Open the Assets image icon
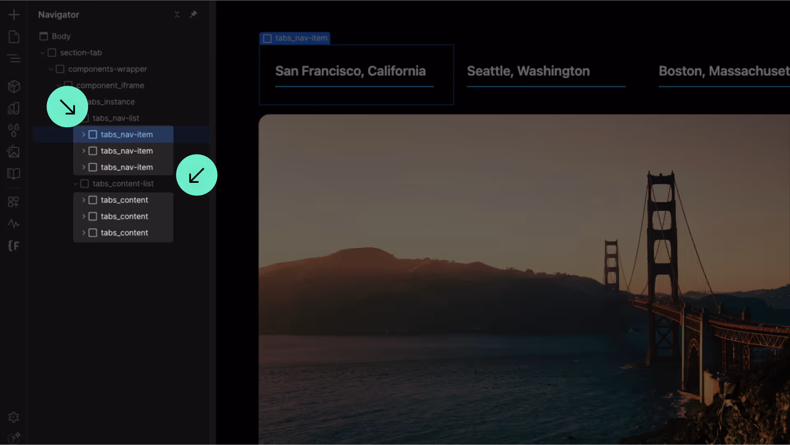The image size is (790, 445). pyautogui.click(x=14, y=152)
